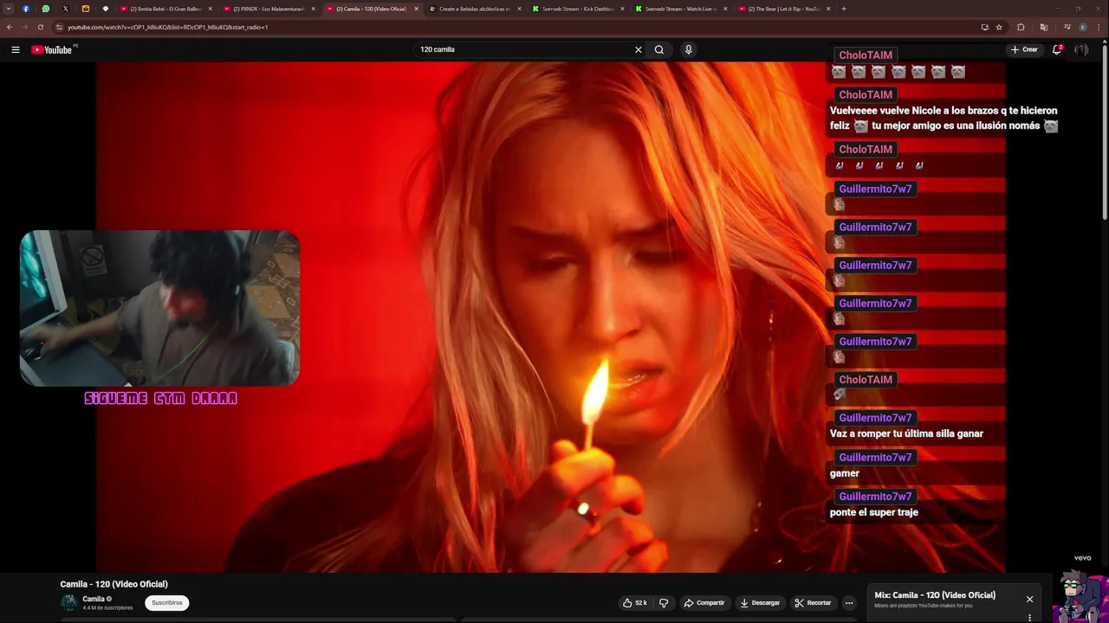Bookmark this page with star icon

(999, 27)
